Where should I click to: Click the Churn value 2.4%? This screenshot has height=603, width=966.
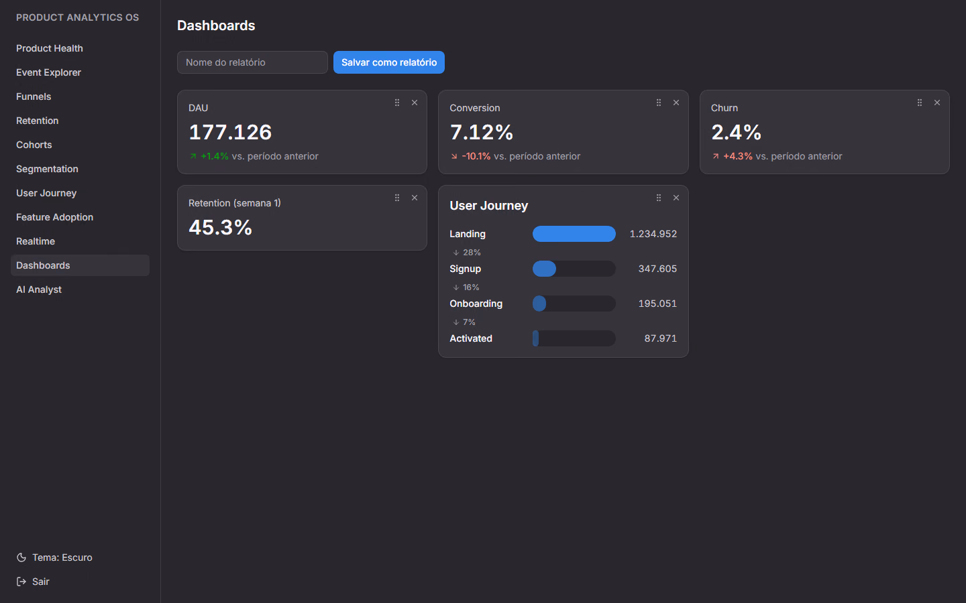click(737, 132)
